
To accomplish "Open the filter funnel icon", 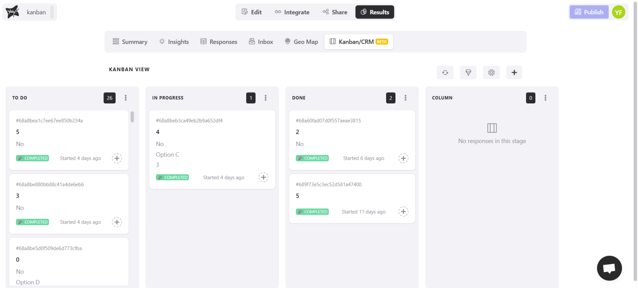I will [x=468, y=73].
